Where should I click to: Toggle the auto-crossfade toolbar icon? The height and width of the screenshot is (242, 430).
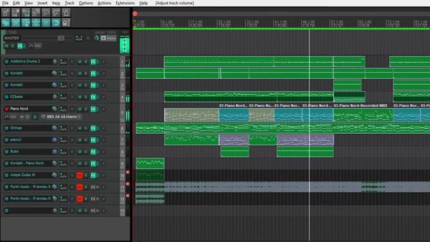5,22
